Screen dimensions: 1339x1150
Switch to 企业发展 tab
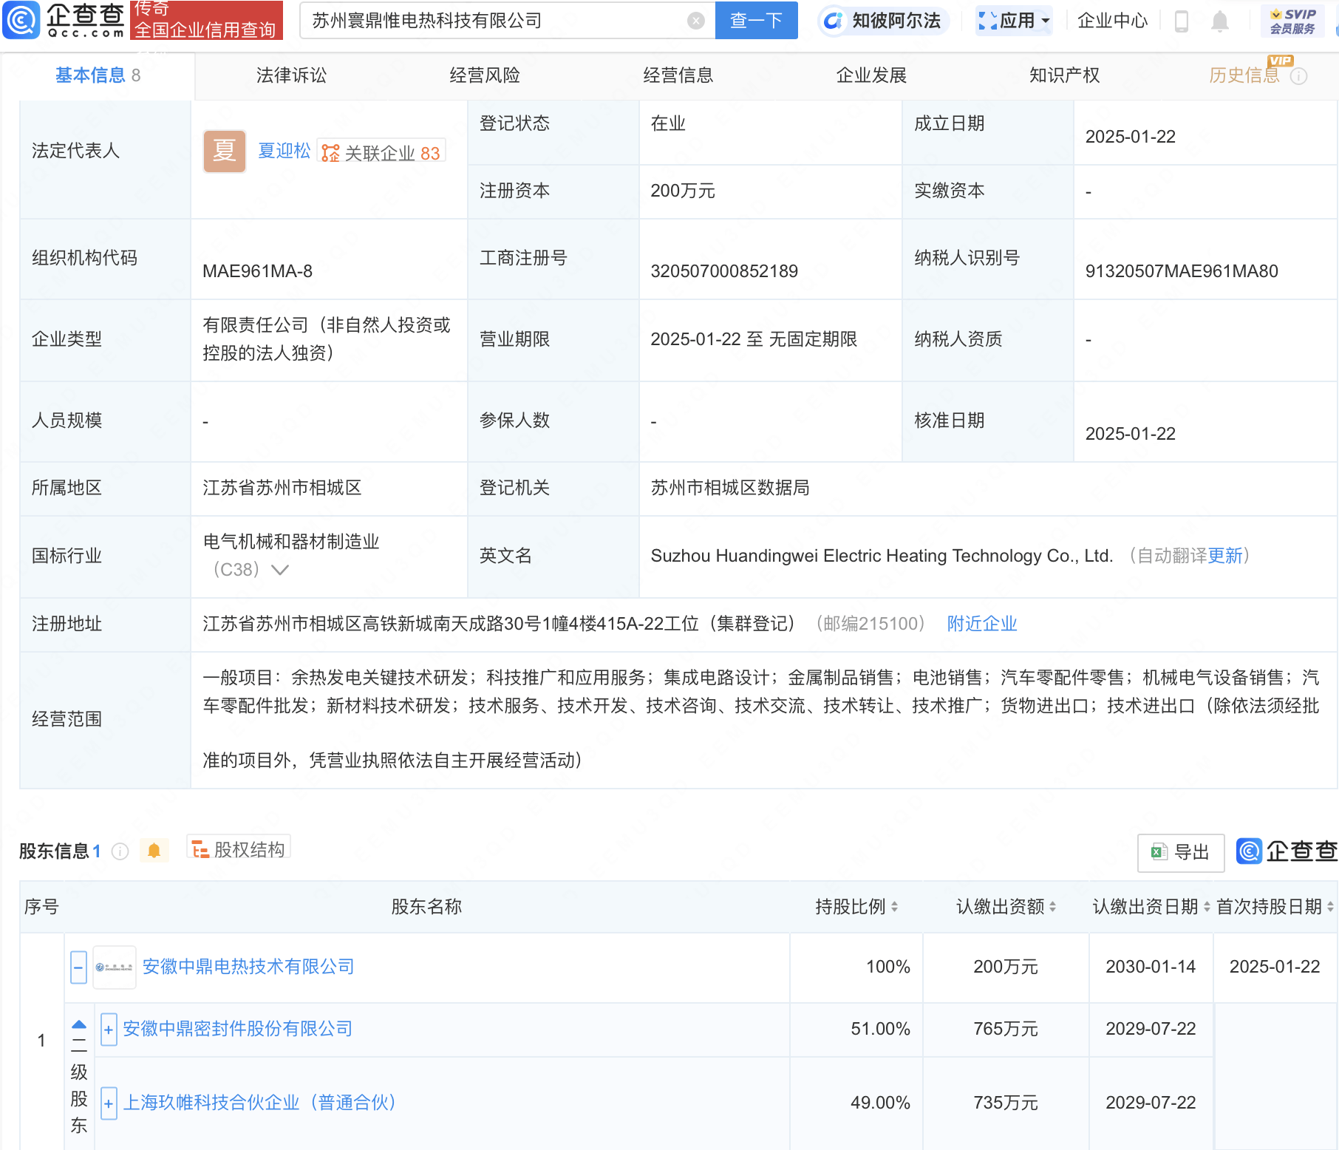pos(871,75)
